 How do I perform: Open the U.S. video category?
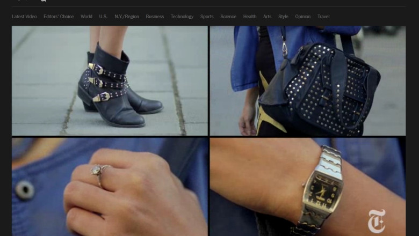(103, 17)
